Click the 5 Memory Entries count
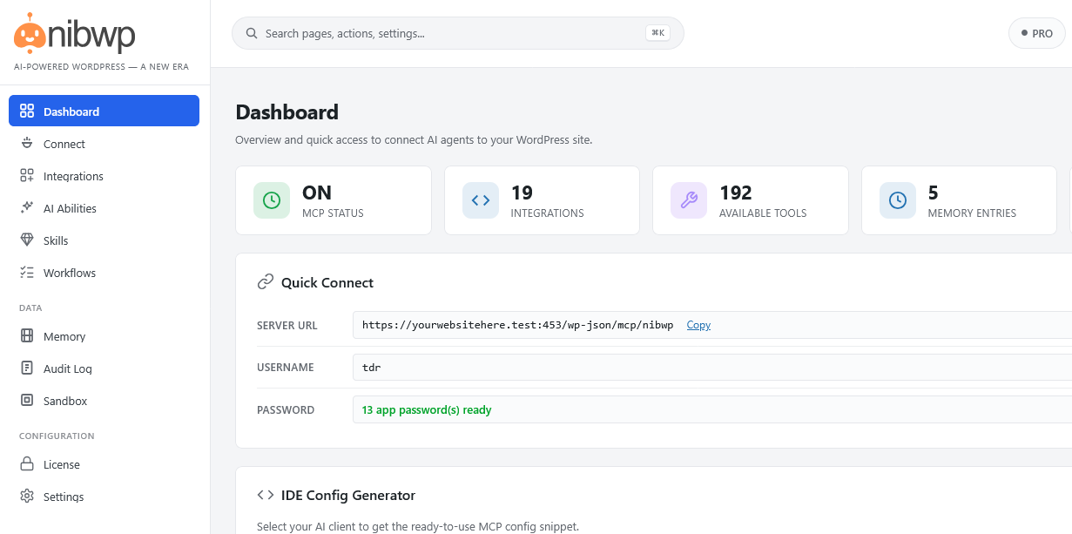Image resolution: width=1072 pixels, height=534 pixels. (x=934, y=193)
